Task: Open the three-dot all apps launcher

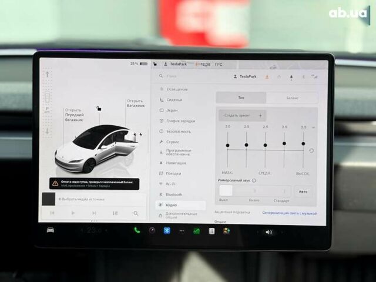Action: (x=181, y=231)
